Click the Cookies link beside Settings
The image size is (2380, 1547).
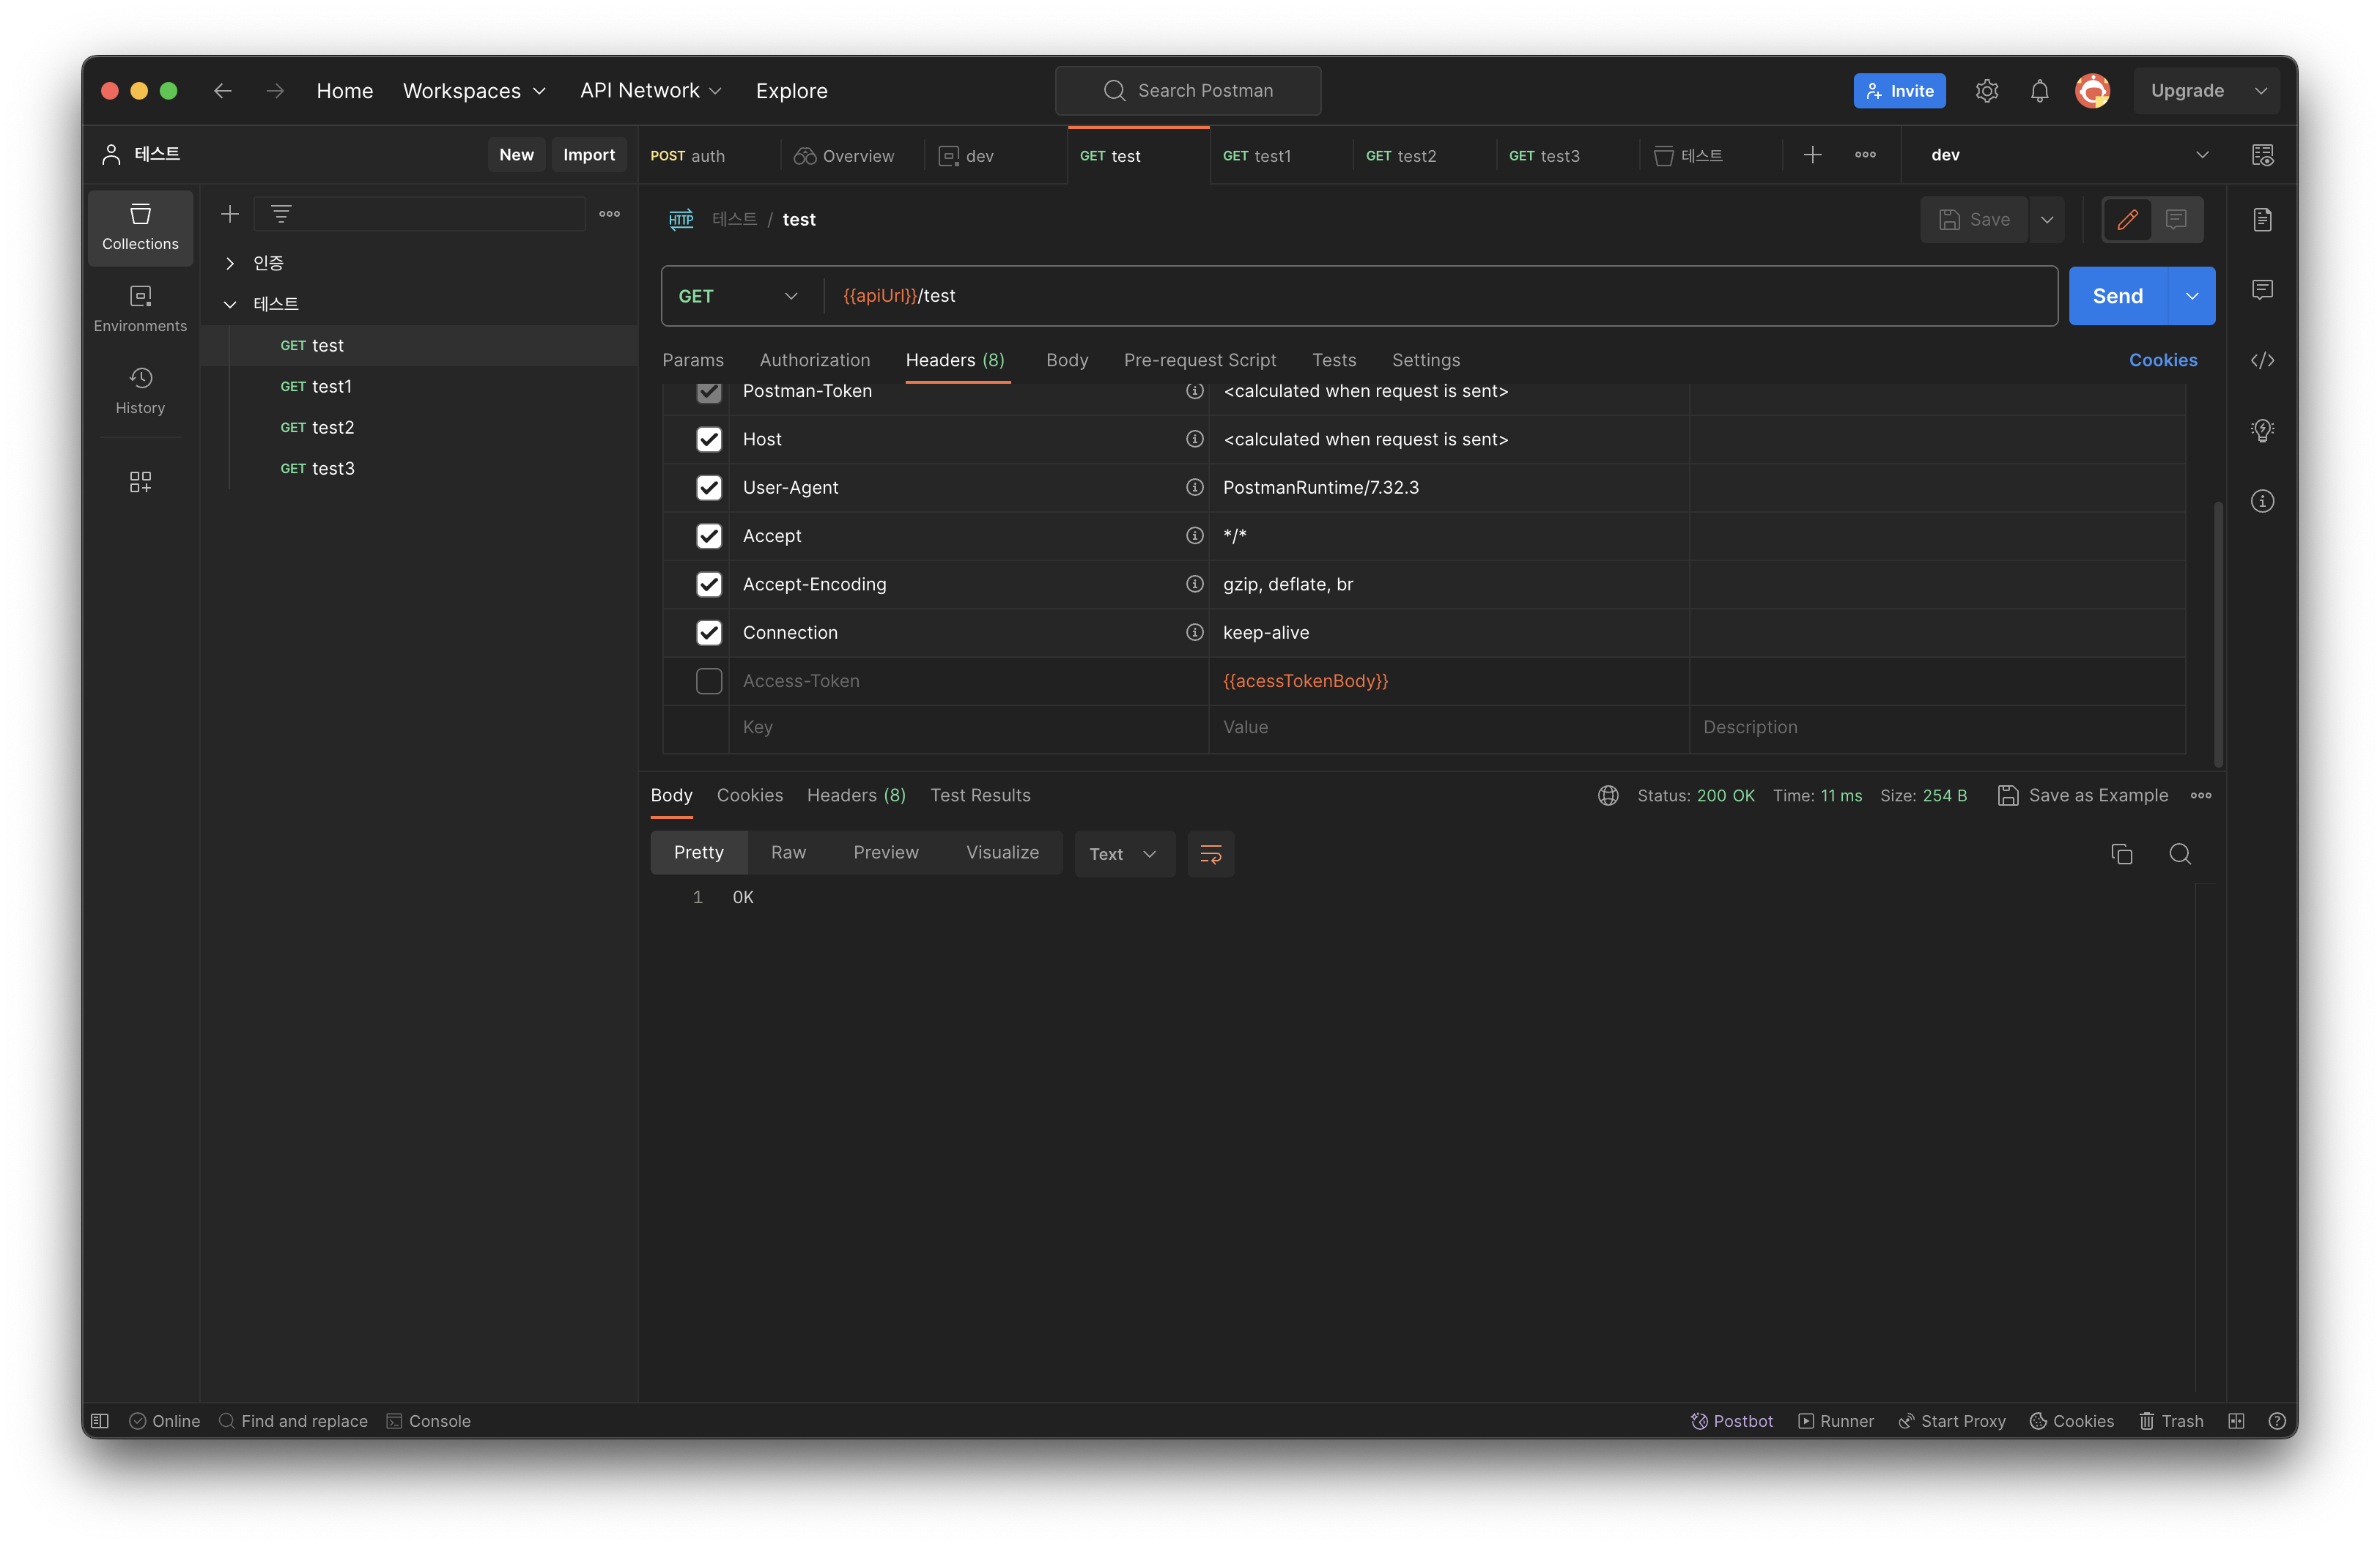[2162, 360]
